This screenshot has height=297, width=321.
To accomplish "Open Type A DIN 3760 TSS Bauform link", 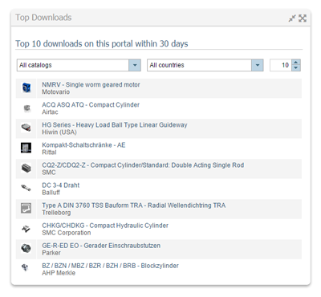I will pos(134,205).
